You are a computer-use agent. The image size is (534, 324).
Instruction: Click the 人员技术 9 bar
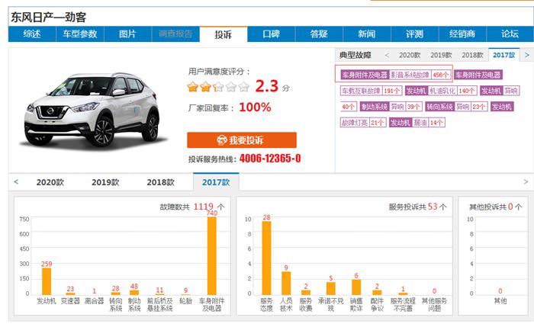(x=286, y=283)
